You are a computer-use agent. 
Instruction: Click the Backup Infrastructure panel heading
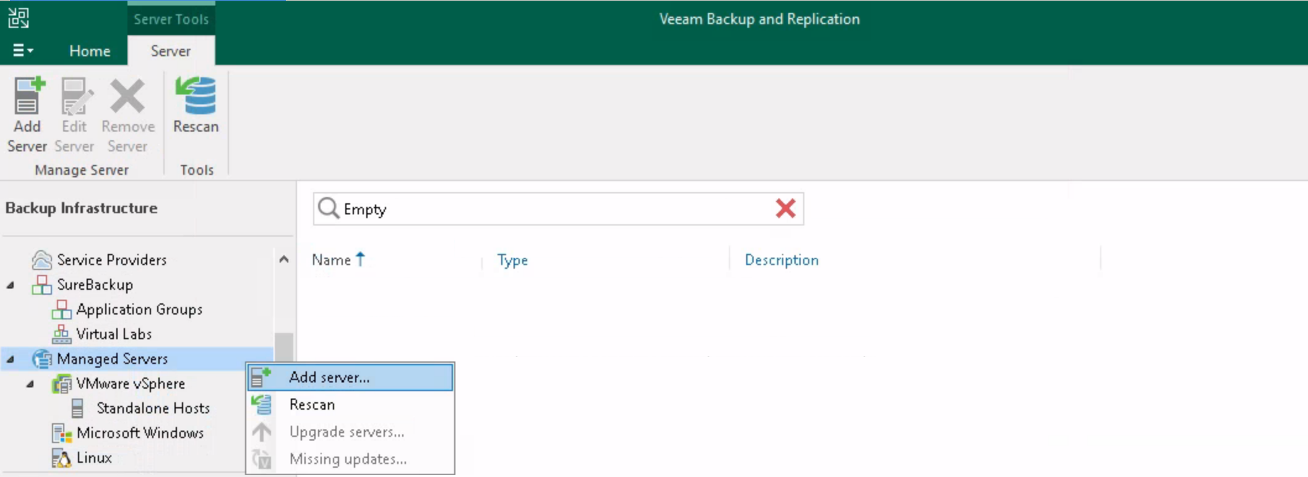[x=81, y=208]
